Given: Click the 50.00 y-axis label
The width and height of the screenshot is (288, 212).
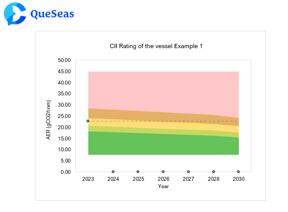Looking at the screenshot, I should (64, 60).
